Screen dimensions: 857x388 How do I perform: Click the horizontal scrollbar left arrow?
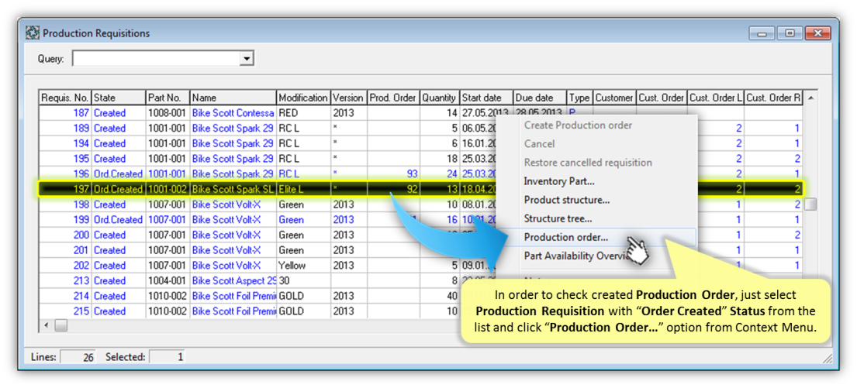(47, 326)
